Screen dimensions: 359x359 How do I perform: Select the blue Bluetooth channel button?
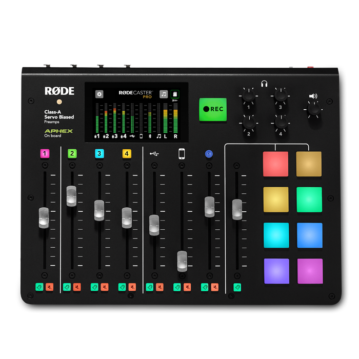click(209, 154)
